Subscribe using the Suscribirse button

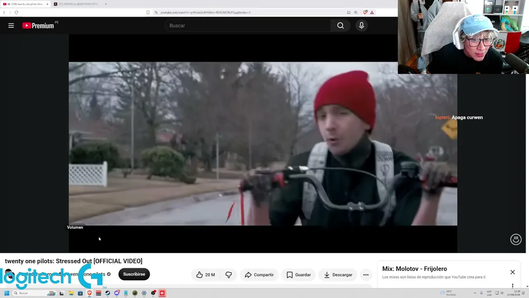pos(134,274)
